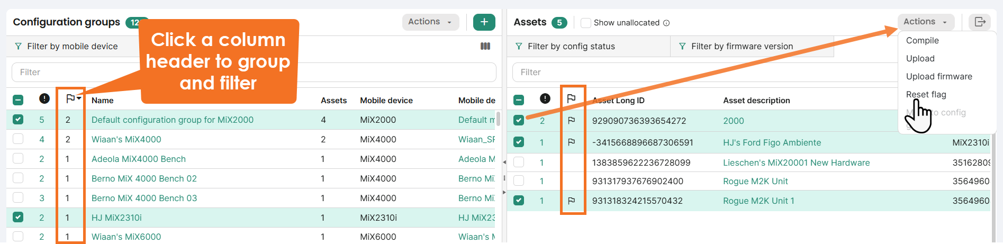The height and width of the screenshot is (244, 1003).
Task: Uncheck the HJ MiX2310i row checkbox
Action: (x=18, y=217)
